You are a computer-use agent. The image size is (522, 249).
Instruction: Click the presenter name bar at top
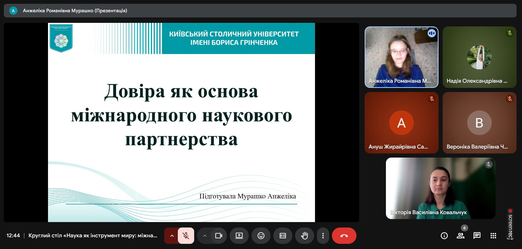point(75,11)
